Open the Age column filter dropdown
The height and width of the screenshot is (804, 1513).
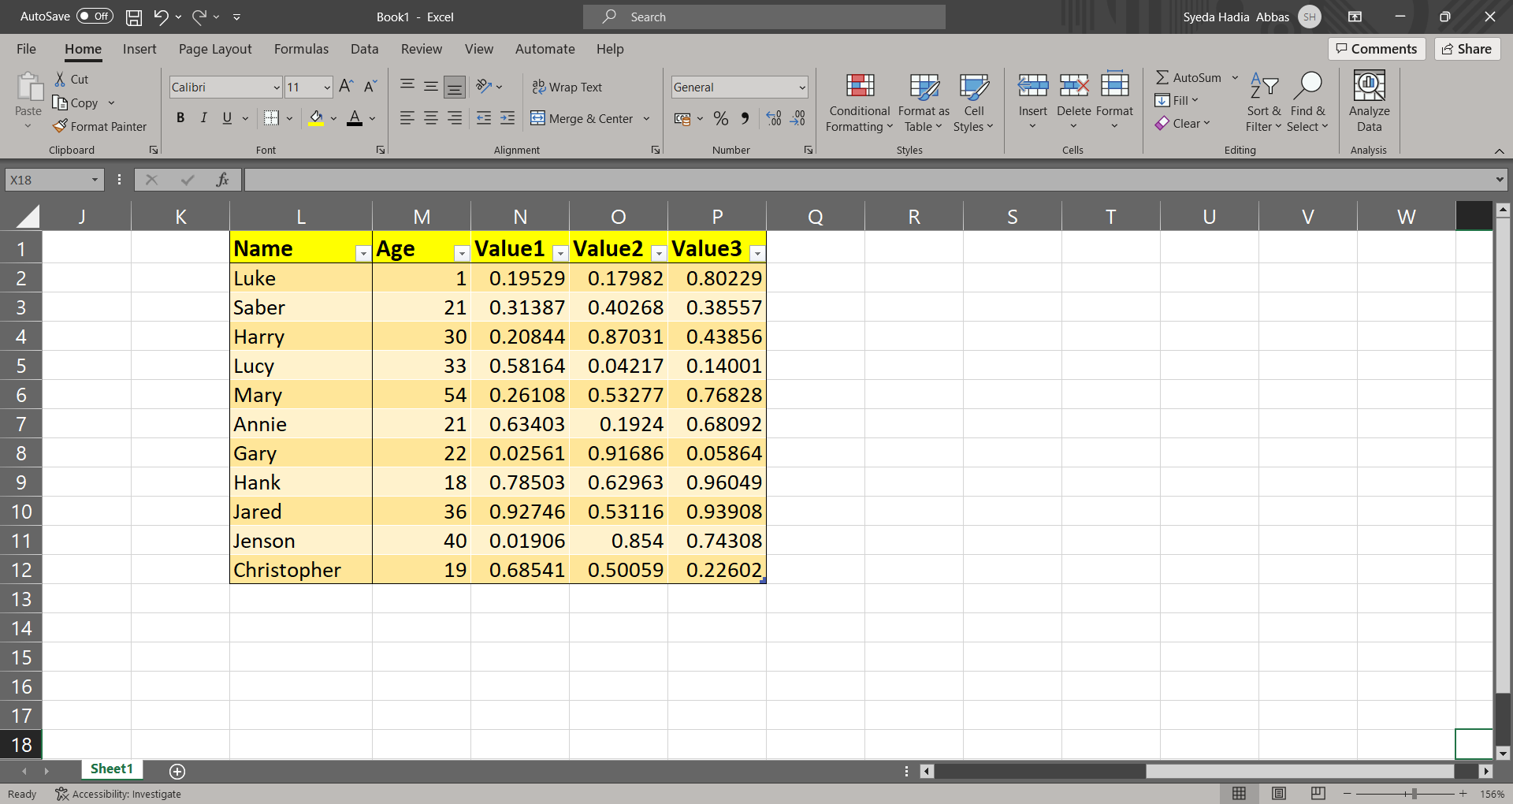461,254
